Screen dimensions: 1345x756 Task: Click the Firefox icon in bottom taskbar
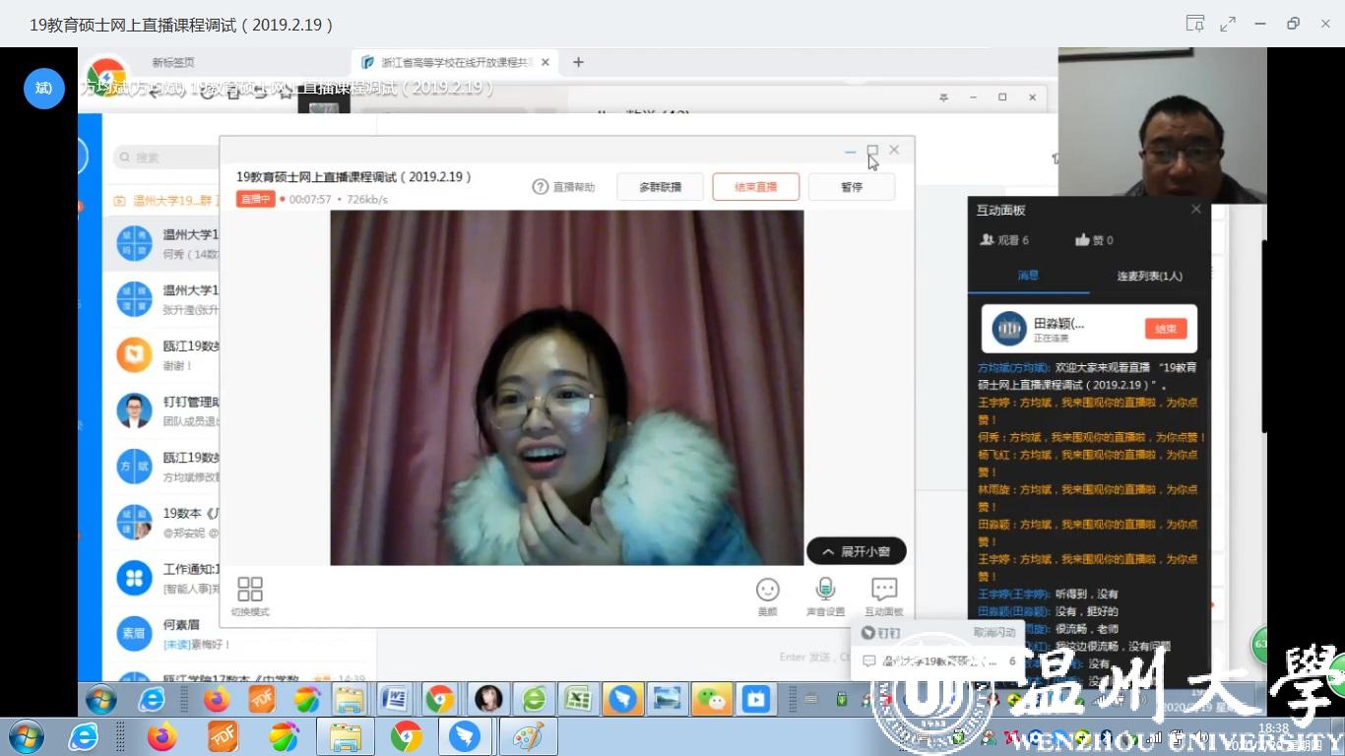pos(161,736)
